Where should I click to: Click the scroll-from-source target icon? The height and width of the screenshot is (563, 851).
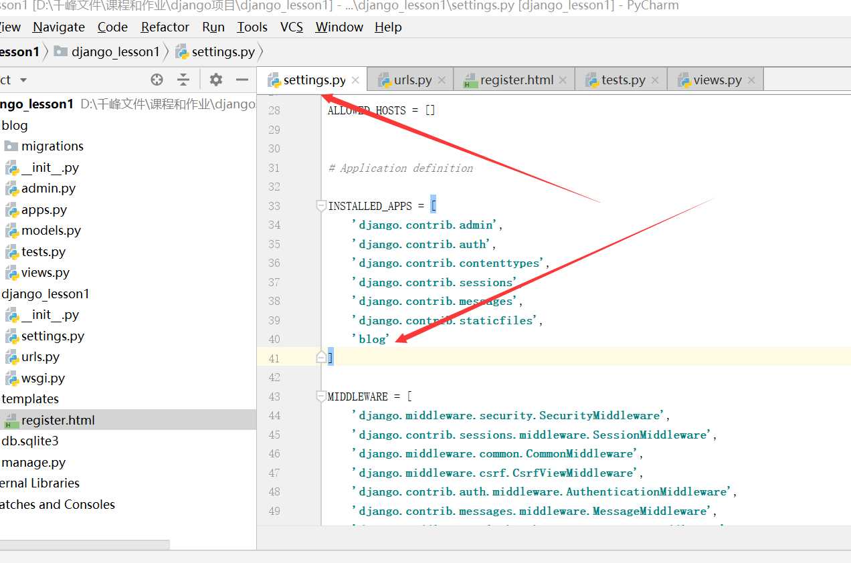157,80
